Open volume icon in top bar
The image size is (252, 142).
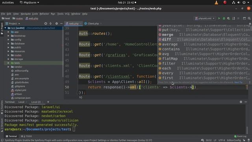click(239, 3)
